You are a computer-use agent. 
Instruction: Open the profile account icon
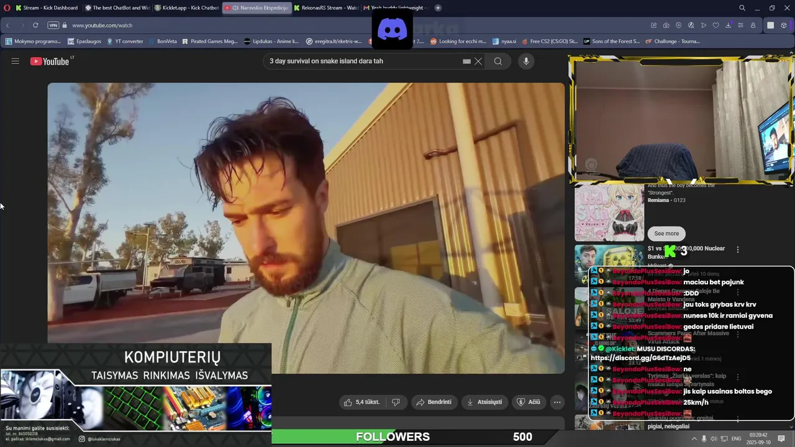753,25
